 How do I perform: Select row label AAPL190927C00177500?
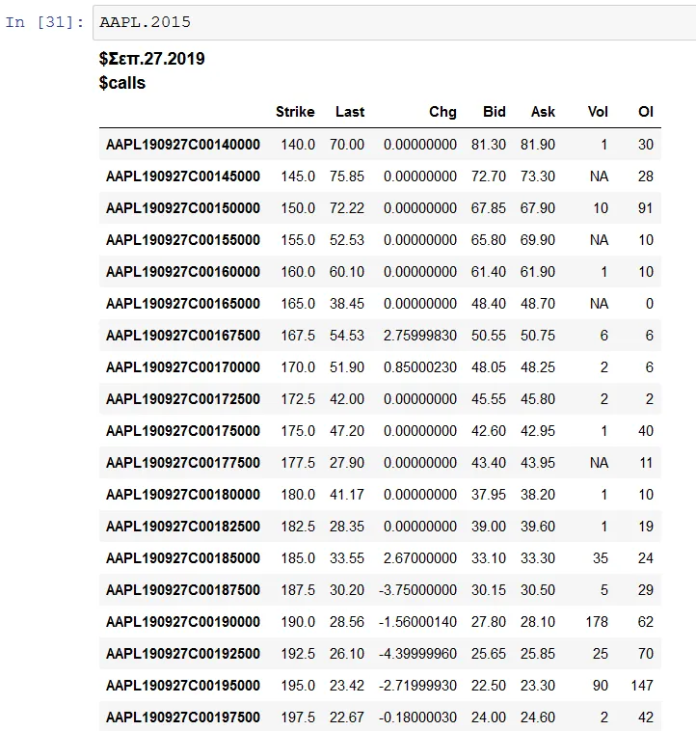(183, 463)
